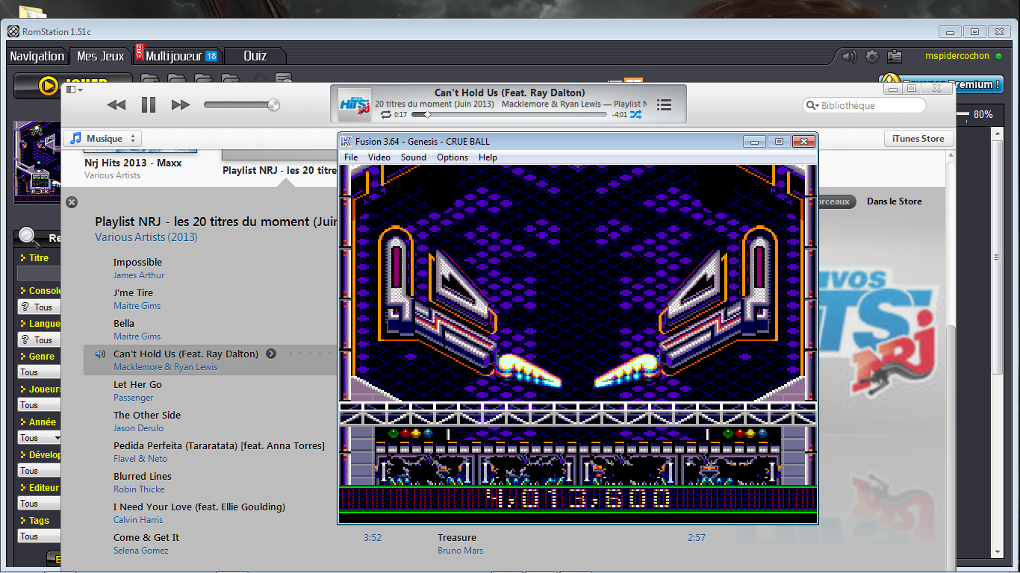Screen dimensions: 1020x573
Task: Open the Langue filter dropdown
Action: tap(39, 339)
